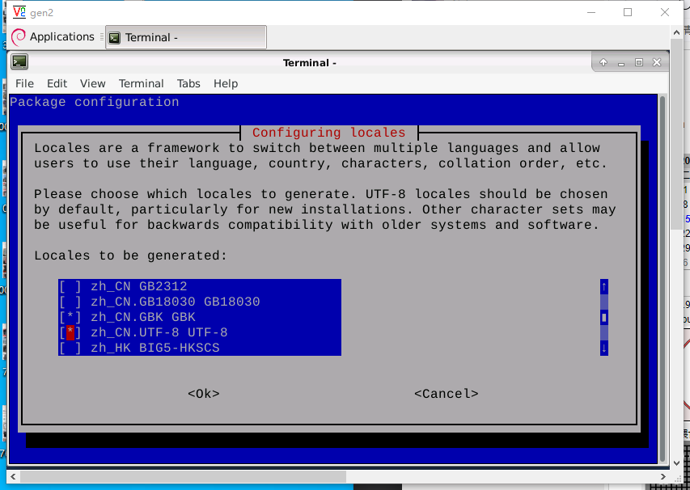The image size is (690, 490).
Task: Open the Help menu
Action: point(226,83)
